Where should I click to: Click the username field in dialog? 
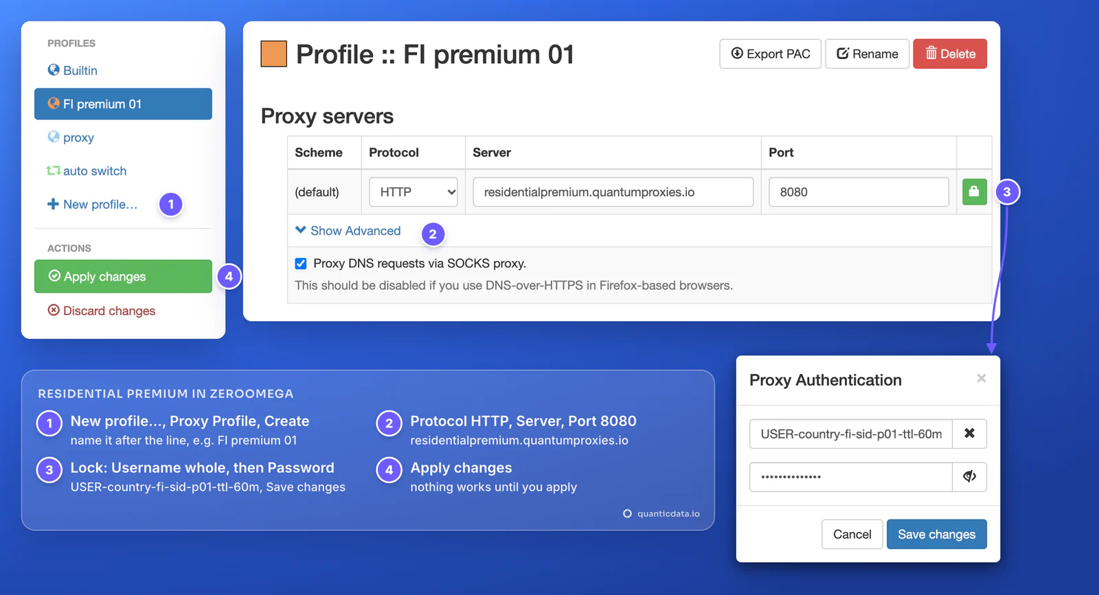click(851, 434)
